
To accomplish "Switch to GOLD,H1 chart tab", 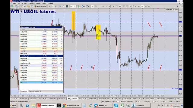I will click(14, 99).
